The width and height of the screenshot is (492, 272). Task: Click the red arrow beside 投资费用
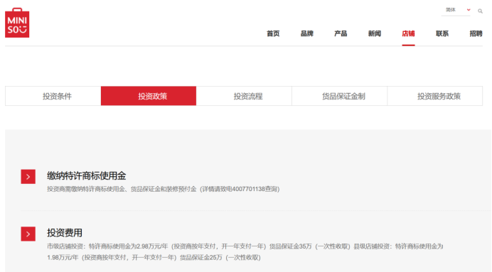point(28,234)
